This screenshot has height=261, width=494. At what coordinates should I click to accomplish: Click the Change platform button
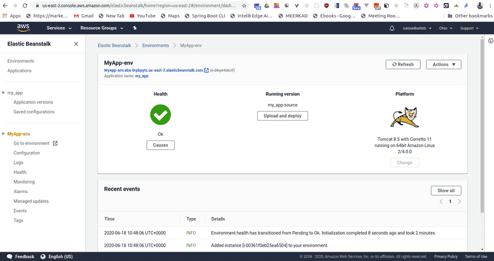pyautogui.click(x=405, y=163)
